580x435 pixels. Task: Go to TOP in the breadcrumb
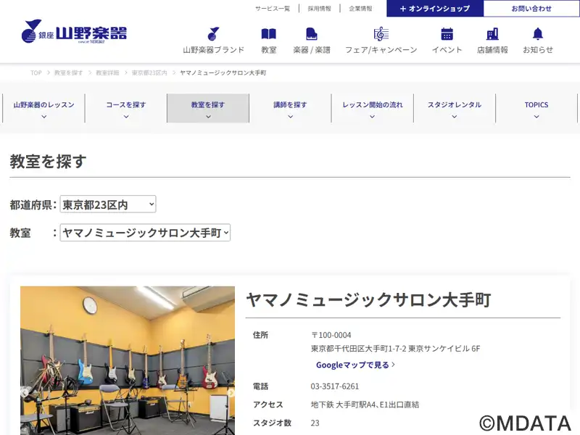36,73
